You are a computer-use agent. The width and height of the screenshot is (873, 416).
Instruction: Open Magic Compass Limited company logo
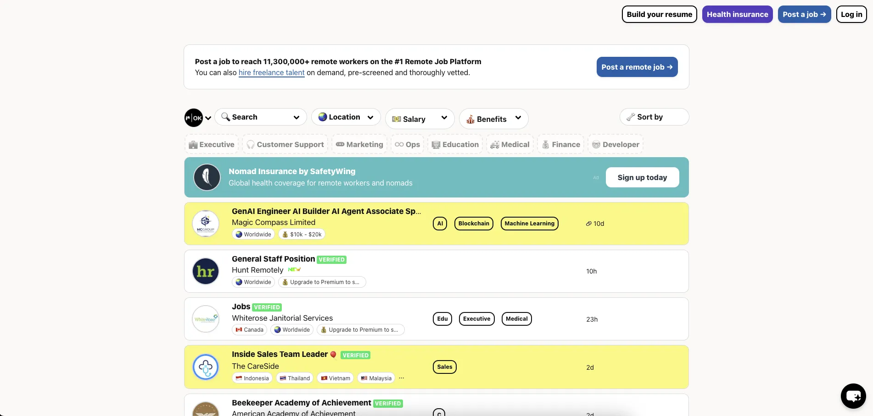206,224
